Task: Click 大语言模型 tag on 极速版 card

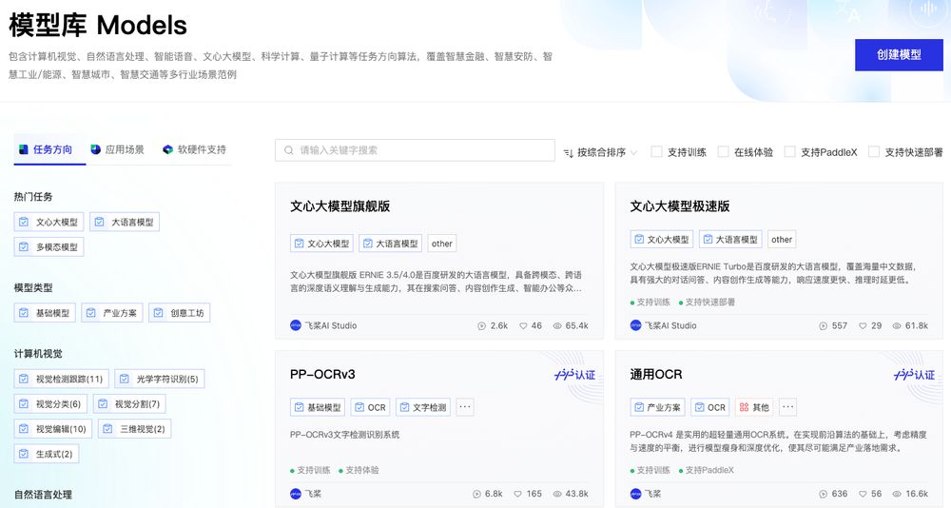Action: click(x=730, y=240)
